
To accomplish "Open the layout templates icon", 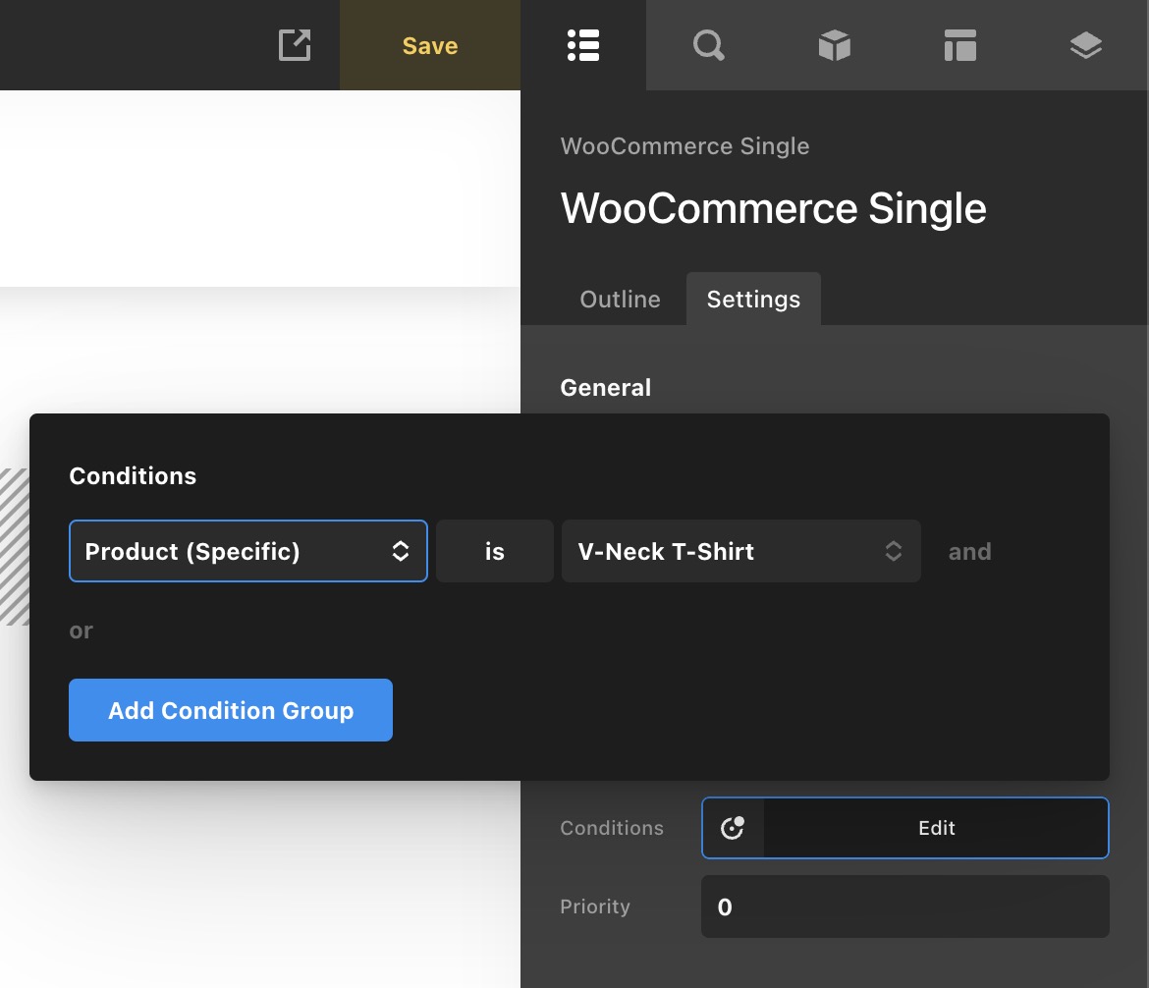I will coord(959,45).
